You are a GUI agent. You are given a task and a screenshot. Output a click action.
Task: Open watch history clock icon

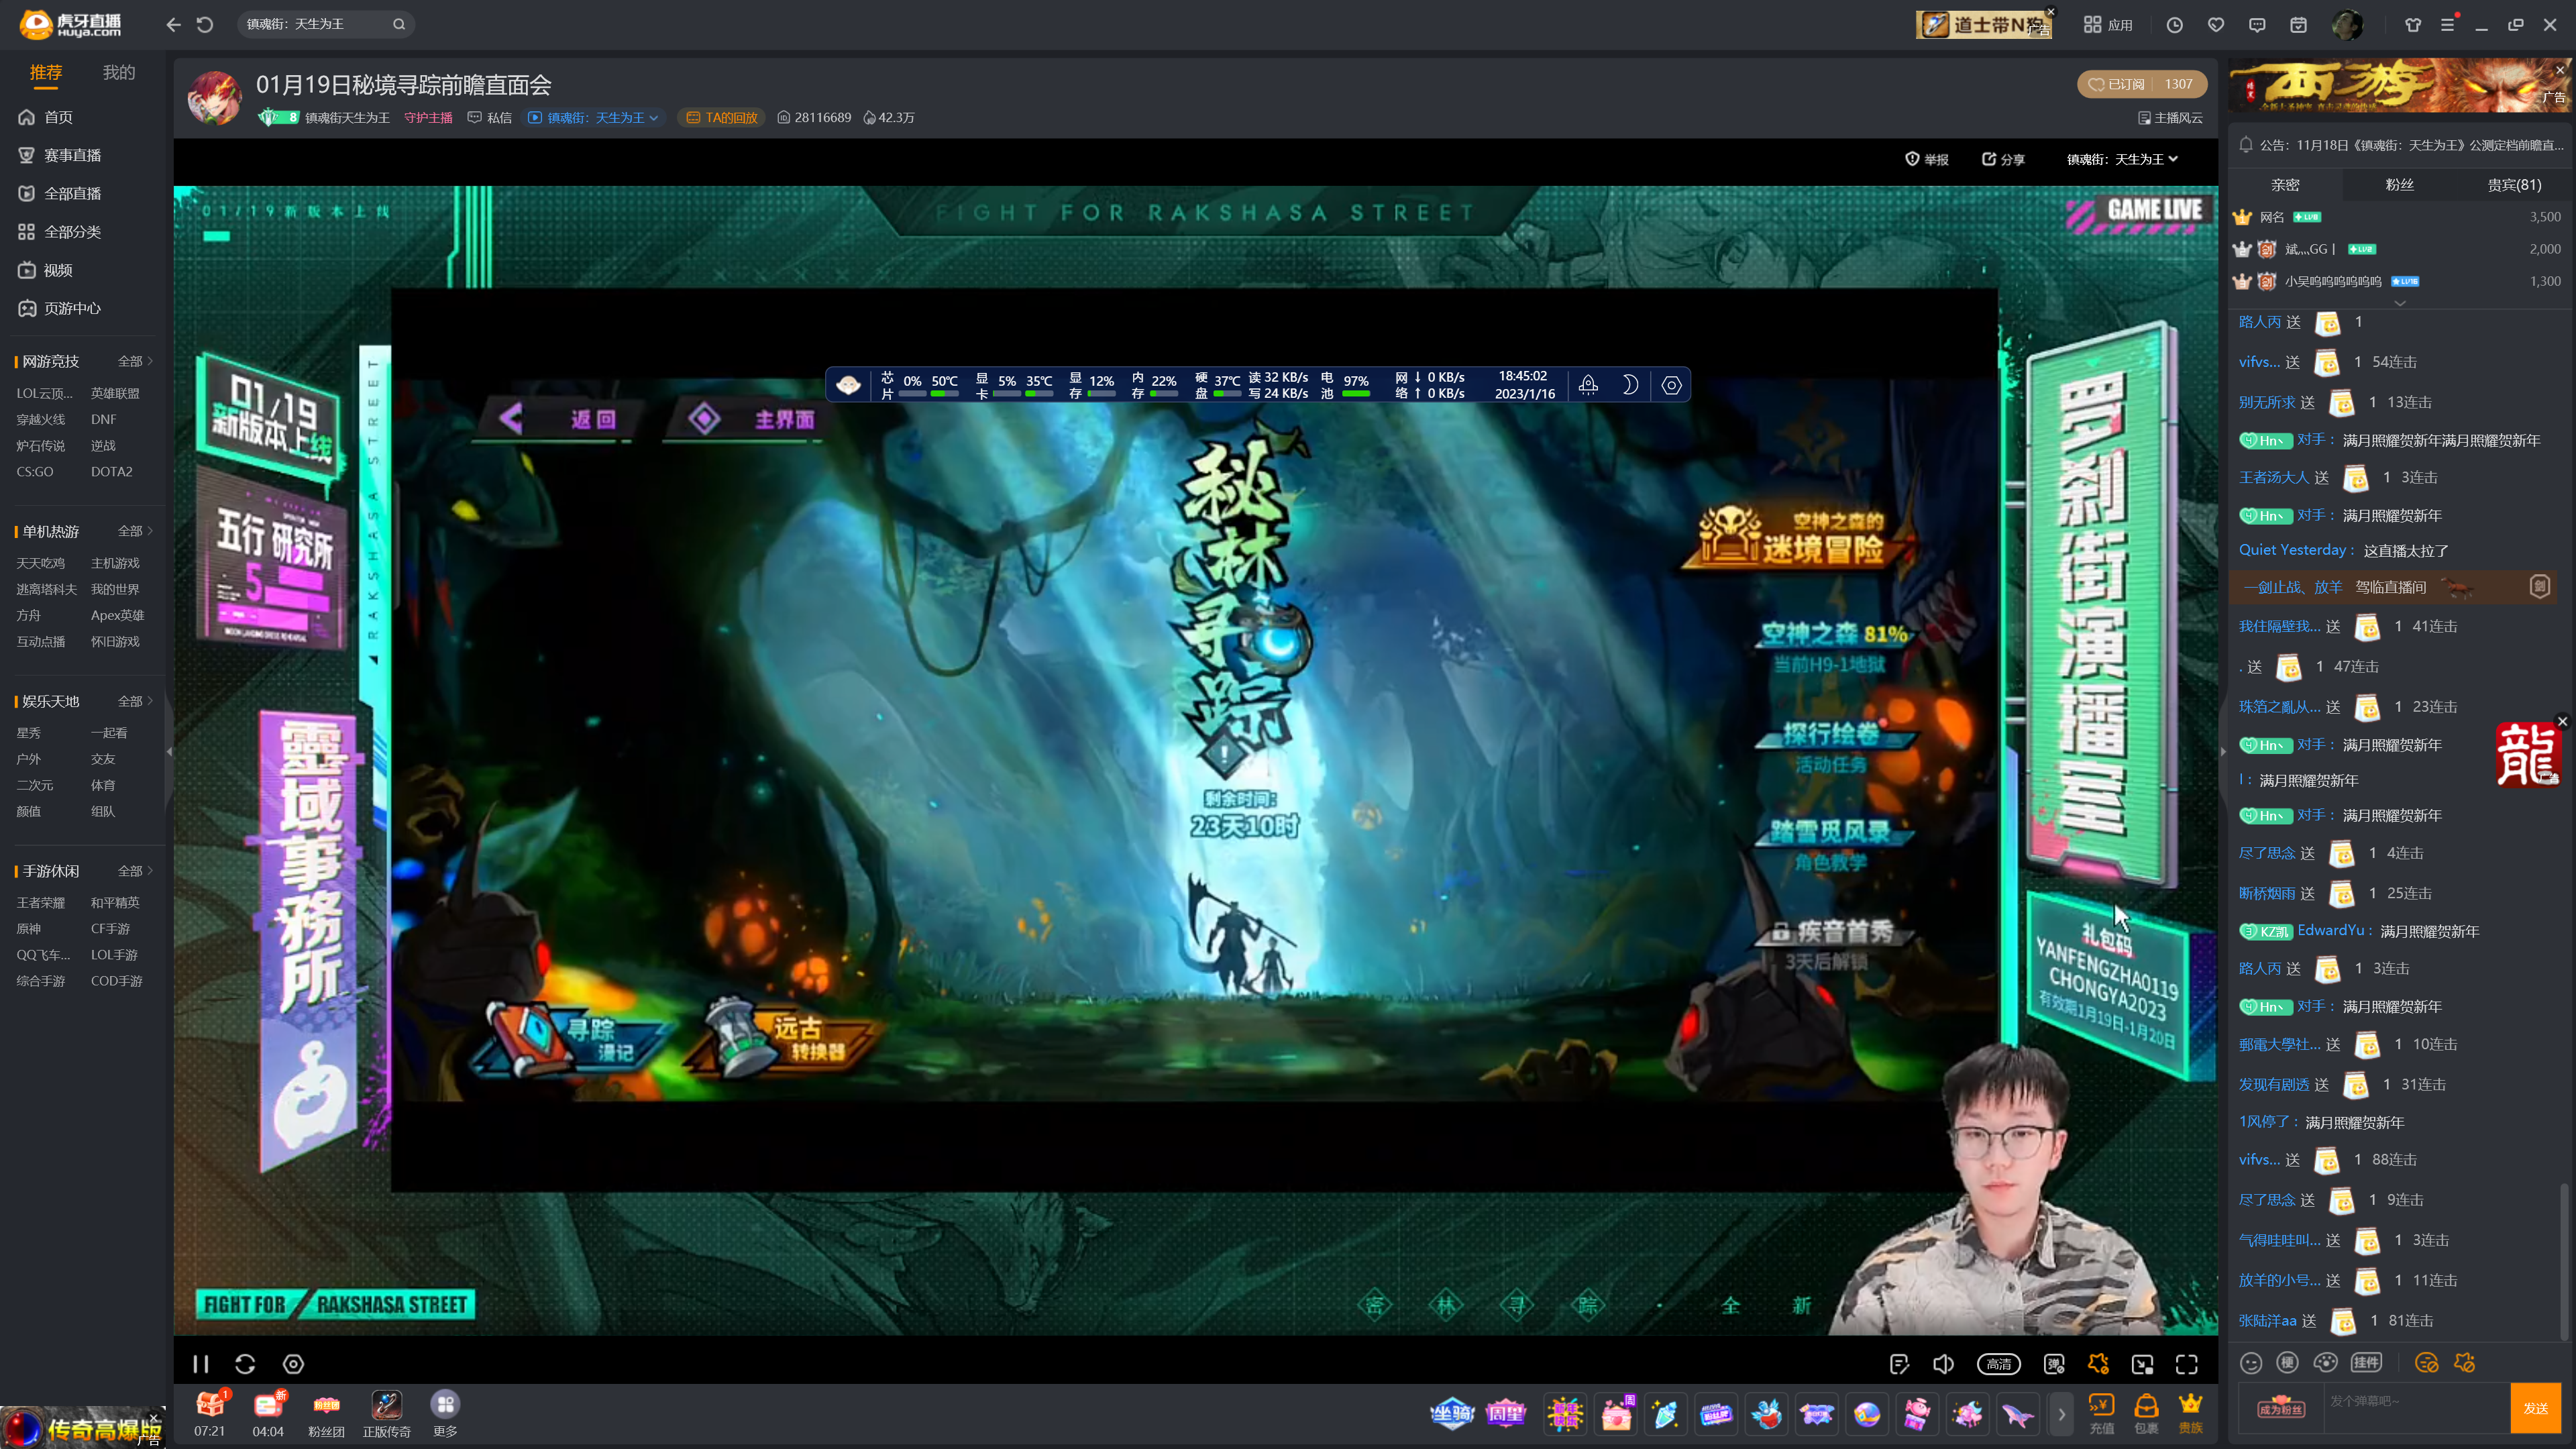point(2174,25)
